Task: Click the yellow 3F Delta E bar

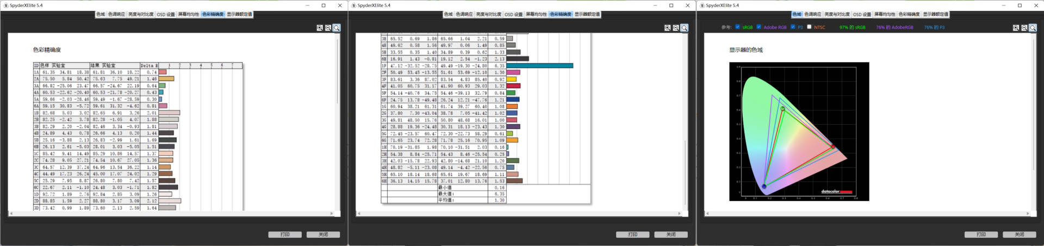Action: (512, 79)
